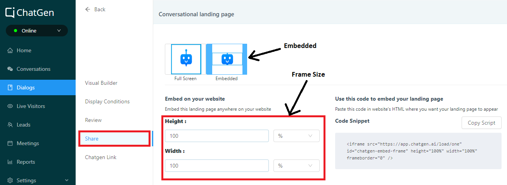Image resolution: width=507 pixels, height=185 pixels.
Task: Click the Conversations chat bubbles icon
Action: 10,69
